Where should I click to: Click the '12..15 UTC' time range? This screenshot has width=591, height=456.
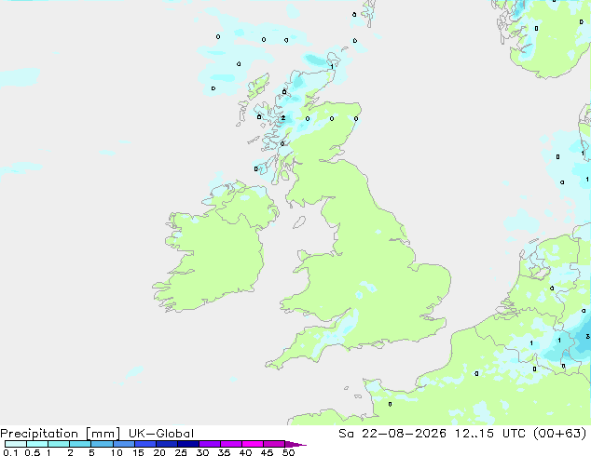pyautogui.click(x=492, y=434)
